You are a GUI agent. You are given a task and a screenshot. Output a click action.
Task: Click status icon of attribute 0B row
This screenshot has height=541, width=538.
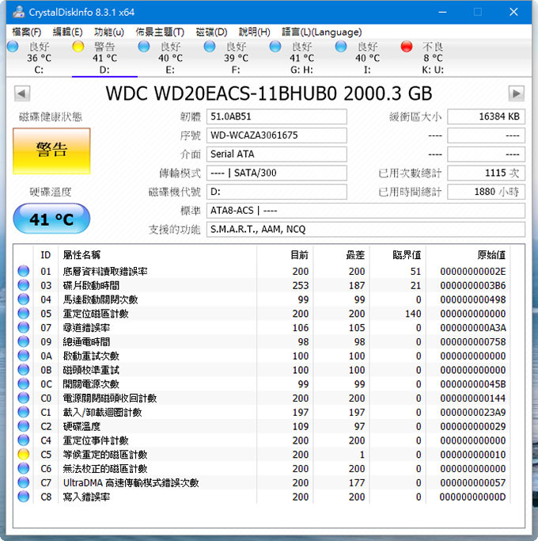24,370
